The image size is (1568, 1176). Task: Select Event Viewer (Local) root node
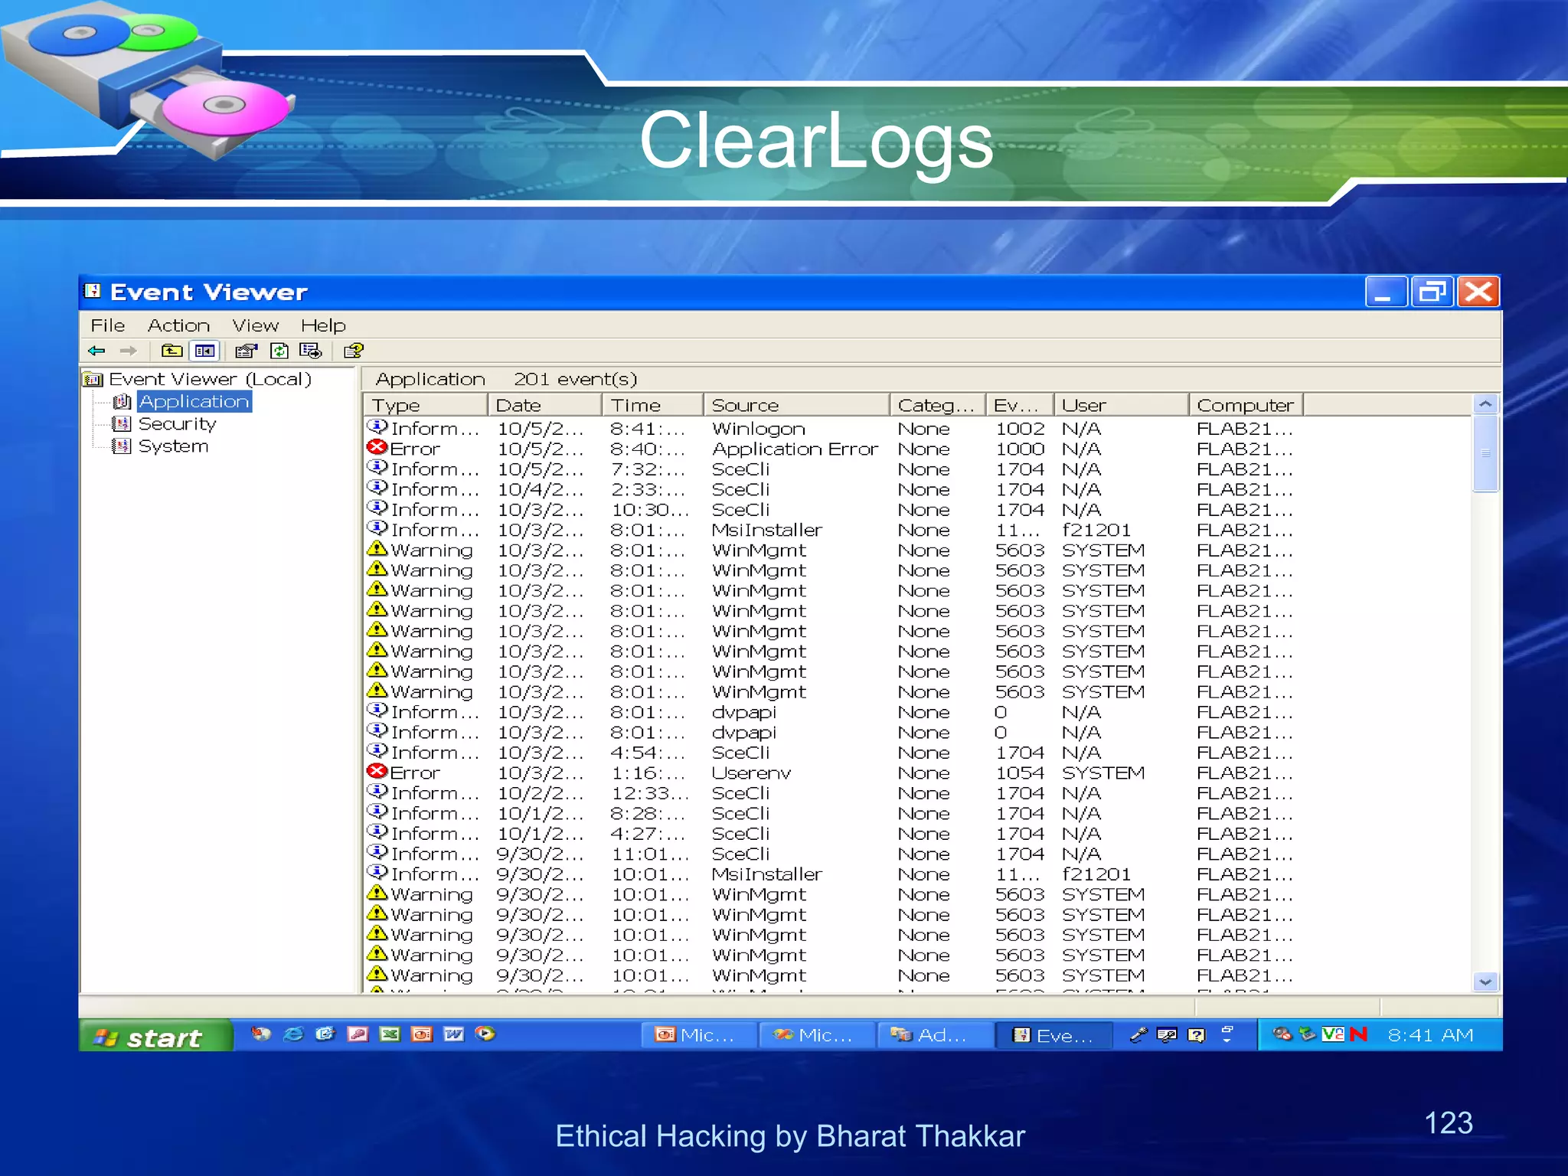pyautogui.click(x=210, y=379)
